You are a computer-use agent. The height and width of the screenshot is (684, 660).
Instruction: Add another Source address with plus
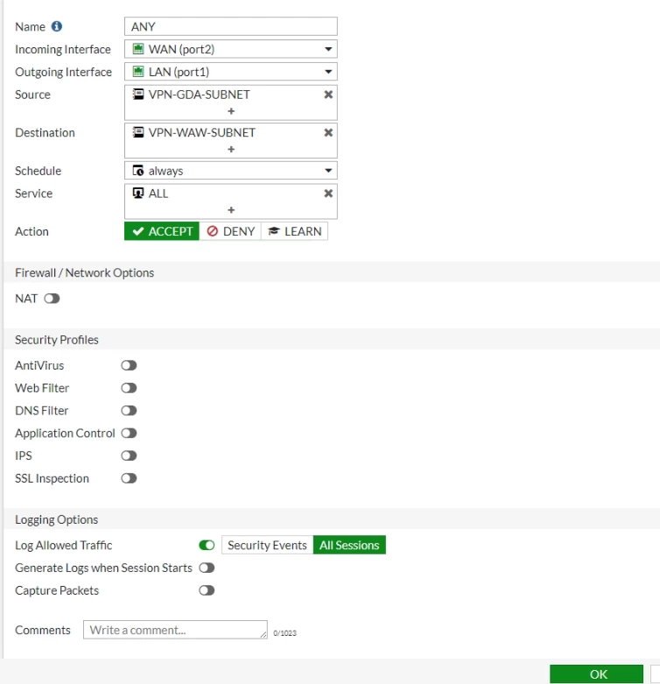tap(231, 111)
